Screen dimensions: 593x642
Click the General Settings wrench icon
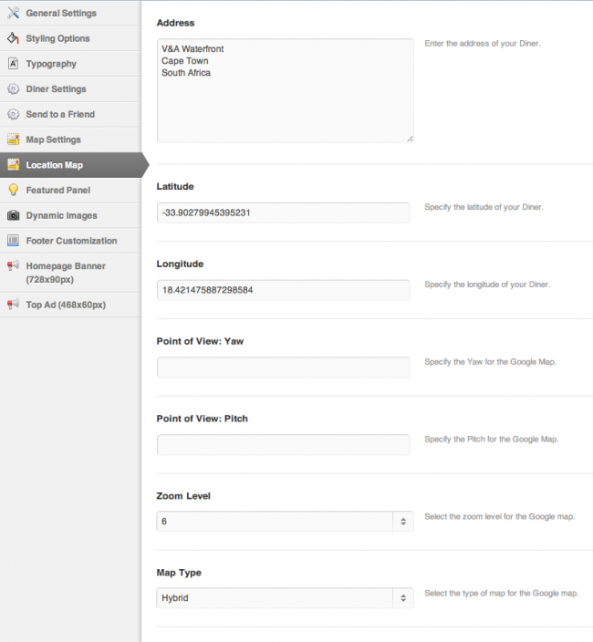[x=13, y=13]
